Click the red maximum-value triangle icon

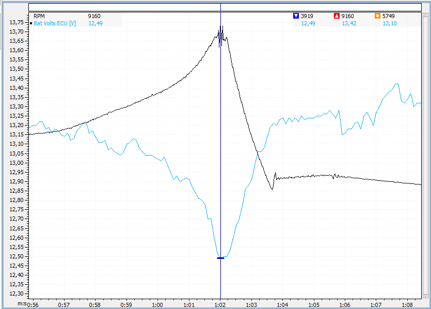click(x=337, y=16)
